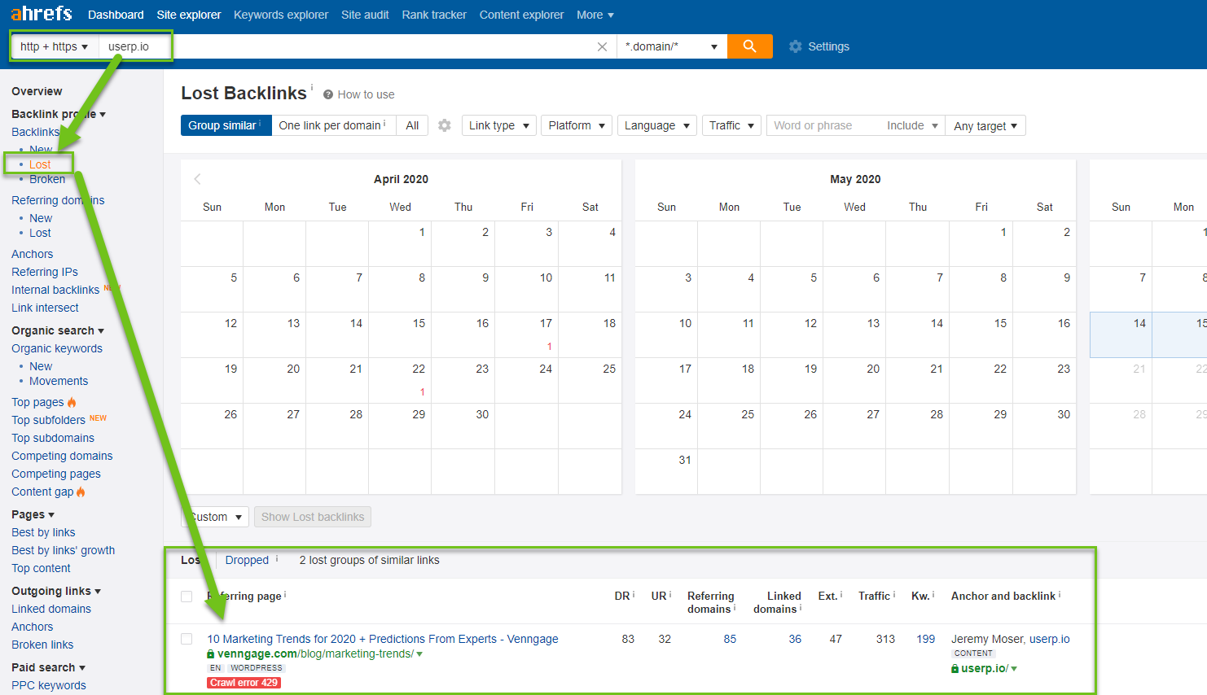This screenshot has height=695, width=1207.
Task: Open the Link type dropdown
Action: tap(498, 125)
